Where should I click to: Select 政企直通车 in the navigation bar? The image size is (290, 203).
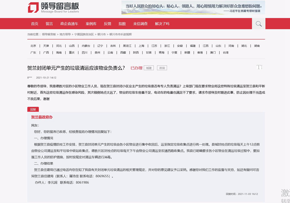pos(69,24)
